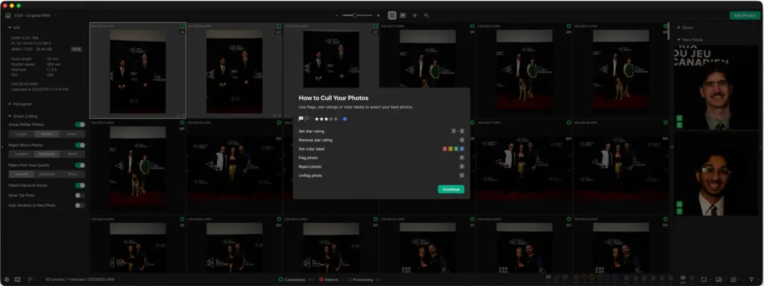This screenshot has width=764, height=286.
Task: Click the brightness sun icon in toolbar
Action: click(x=415, y=16)
